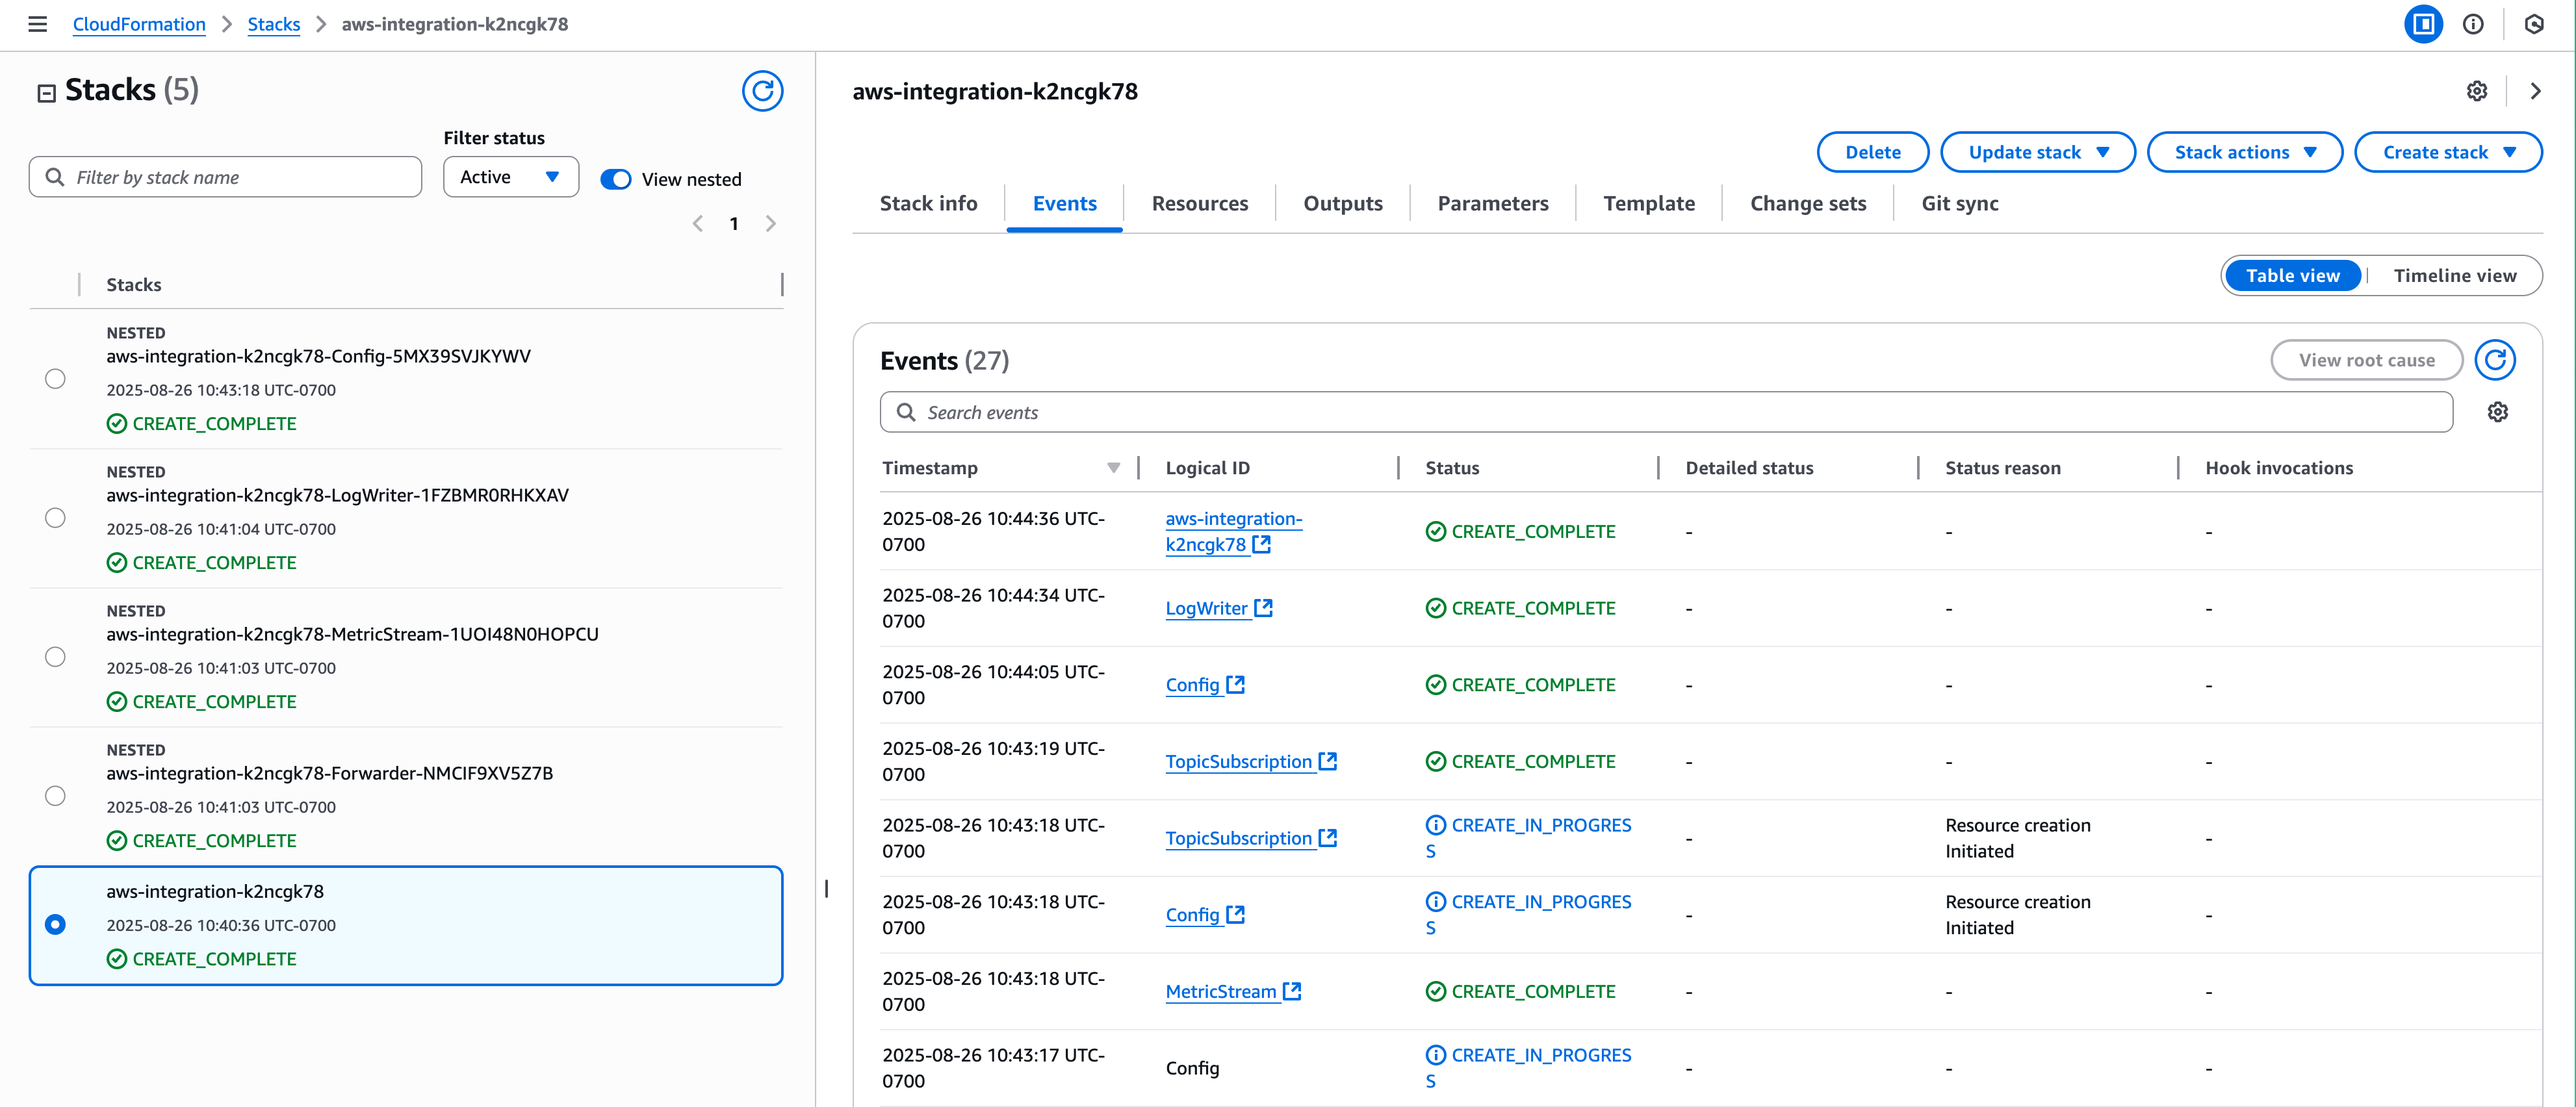
Task: Click the Delete button
Action: coord(1872,152)
